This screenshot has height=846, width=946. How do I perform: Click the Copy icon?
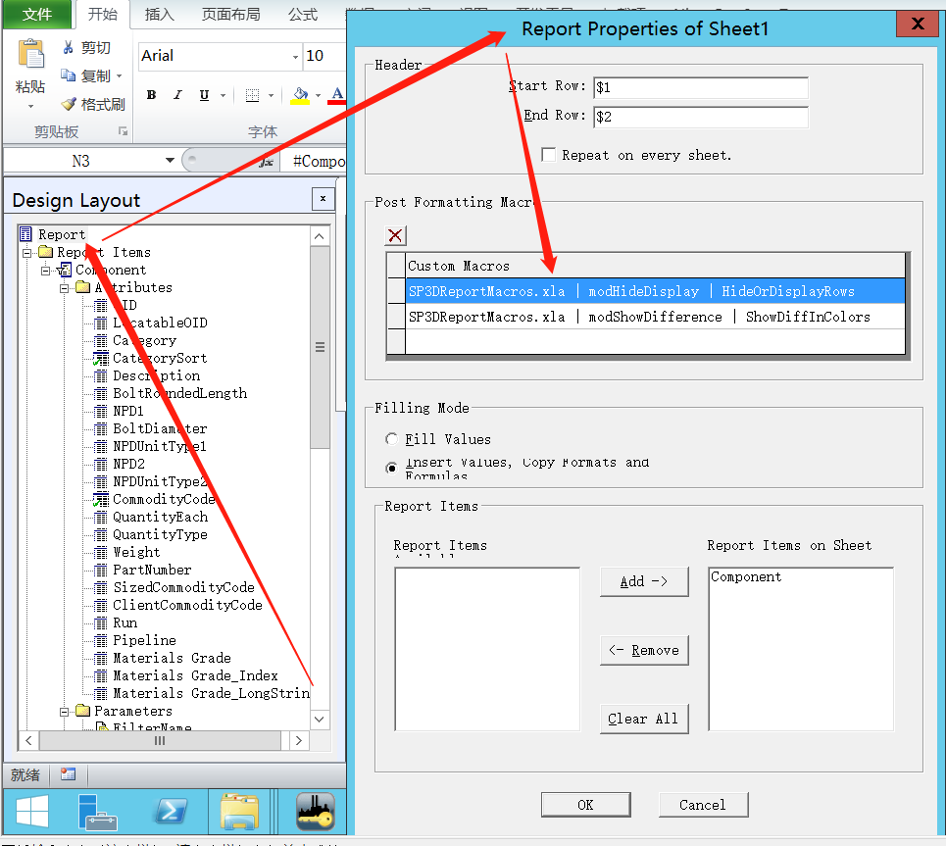pos(69,75)
